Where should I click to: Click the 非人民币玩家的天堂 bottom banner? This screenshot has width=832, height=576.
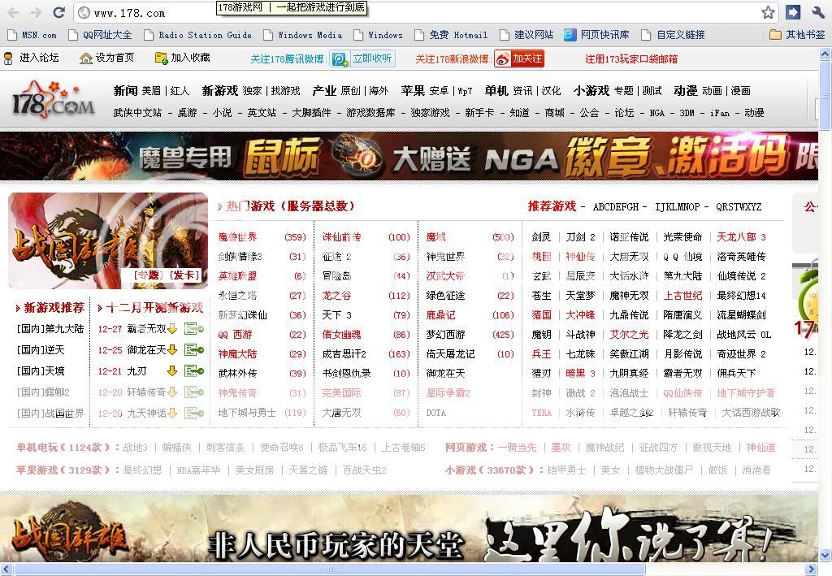click(x=409, y=528)
